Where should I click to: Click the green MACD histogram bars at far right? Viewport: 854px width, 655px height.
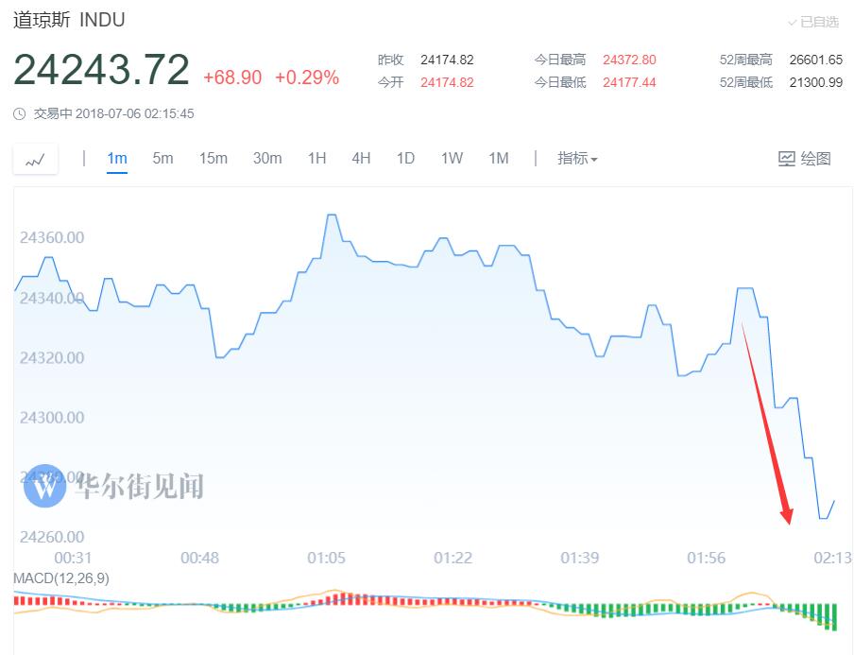click(x=831, y=615)
